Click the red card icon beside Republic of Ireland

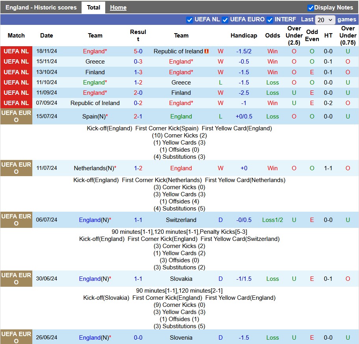coord(207,51)
